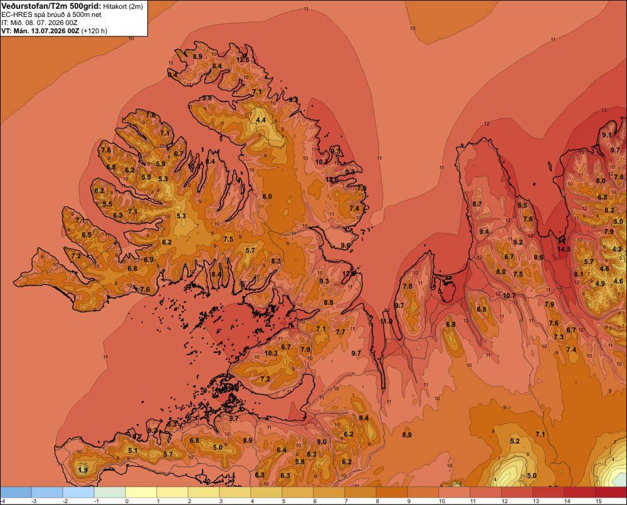Click the legend label "0"
This screenshot has height=505, width=627.
tap(127, 501)
